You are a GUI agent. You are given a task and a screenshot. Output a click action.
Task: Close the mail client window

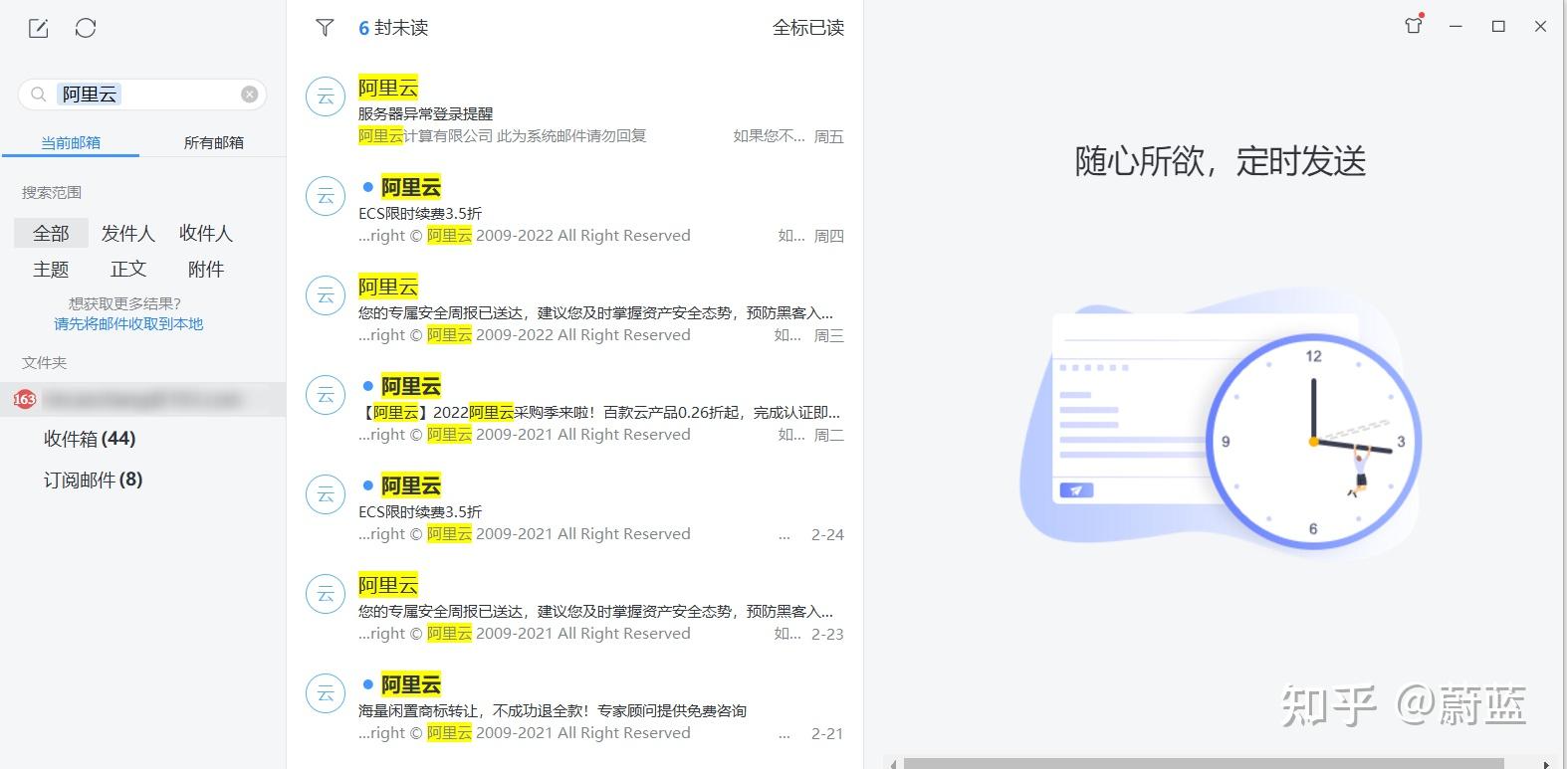[1540, 27]
